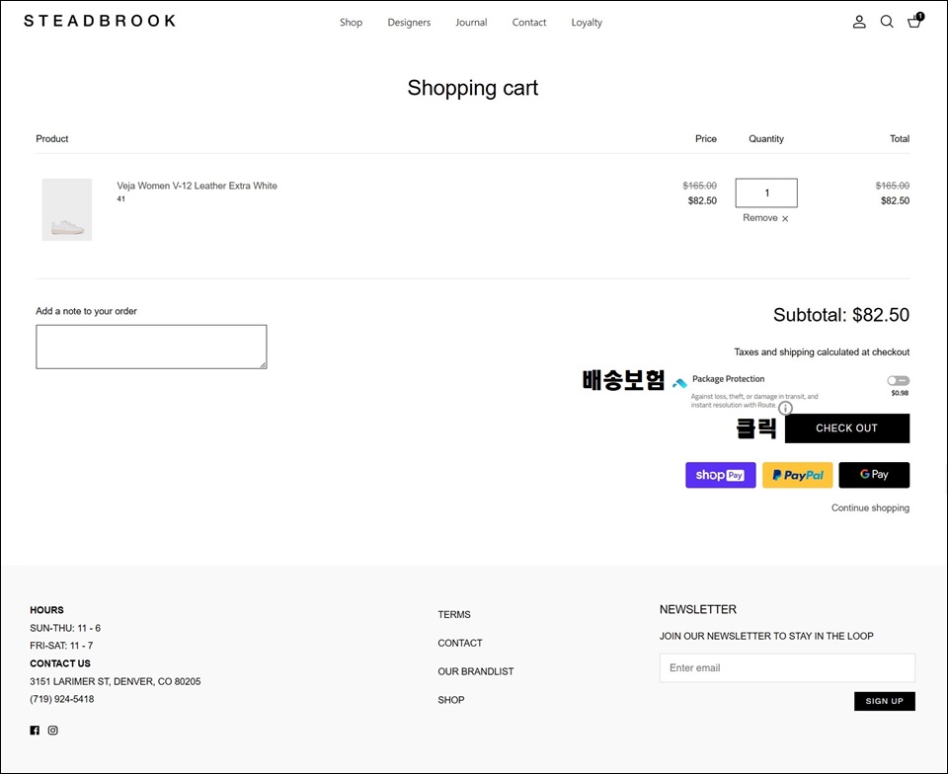Click the search magnifier icon
This screenshot has height=774, width=948.
click(887, 23)
